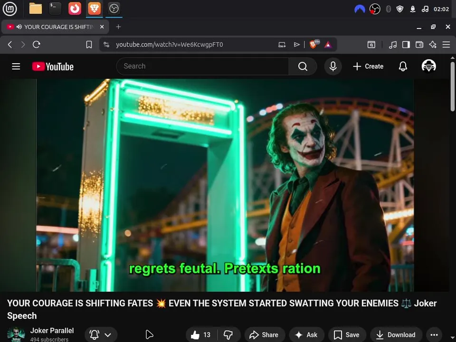Open more actions three-dots menu
The width and height of the screenshot is (456, 342).
pyautogui.click(x=434, y=335)
